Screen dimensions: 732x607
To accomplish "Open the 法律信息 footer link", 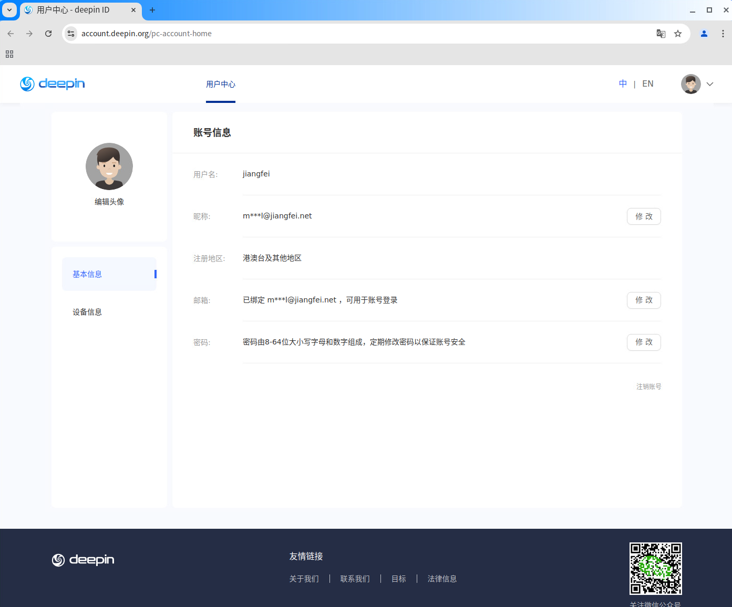I will coord(442,579).
